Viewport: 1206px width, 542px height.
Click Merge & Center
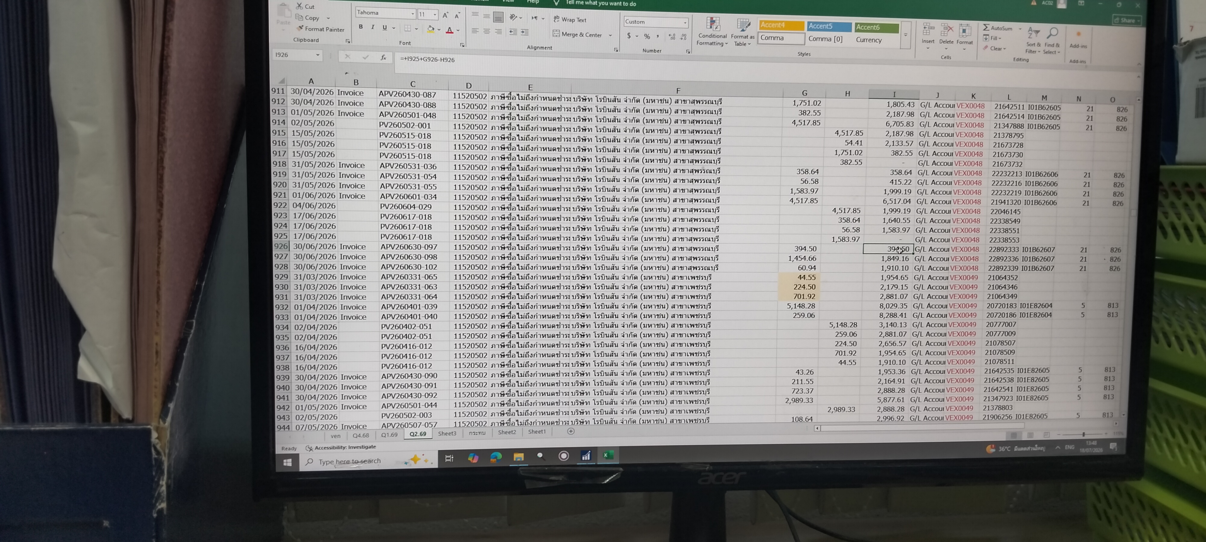click(x=577, y=34)
